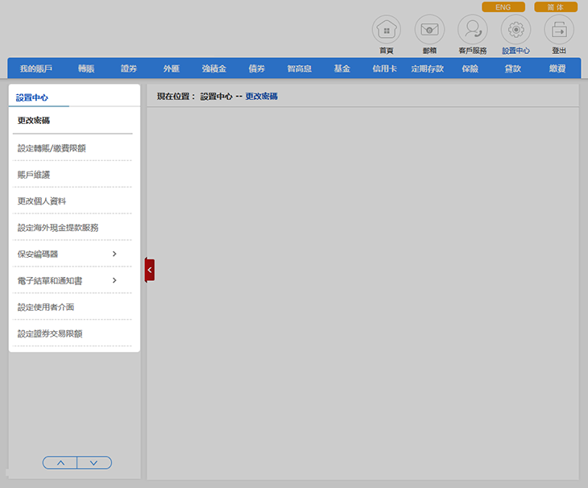Image resolution: width=588 pixels, height=488 pixels.
Task: Switch to simplified Chinese (简体)
Action: tap(556, 6)
